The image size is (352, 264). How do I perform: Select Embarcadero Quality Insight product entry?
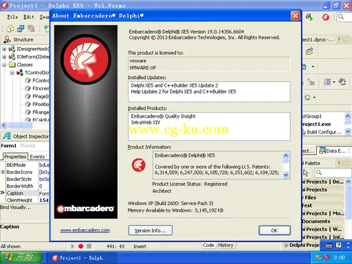coord(163,116)
